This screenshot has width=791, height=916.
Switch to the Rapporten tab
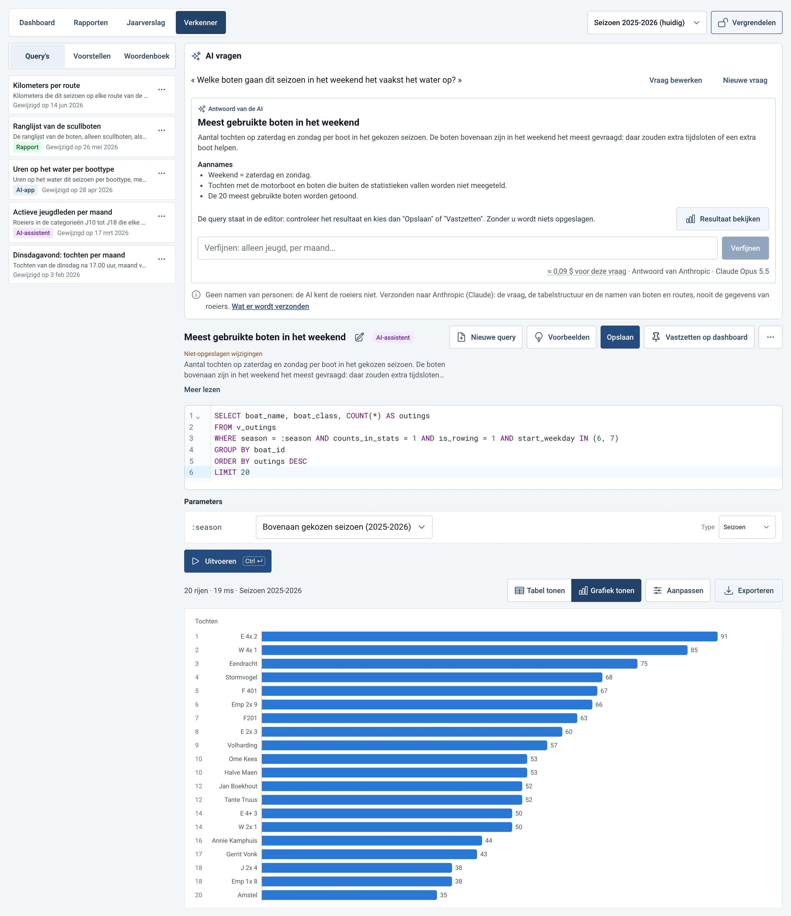[91, 23]
